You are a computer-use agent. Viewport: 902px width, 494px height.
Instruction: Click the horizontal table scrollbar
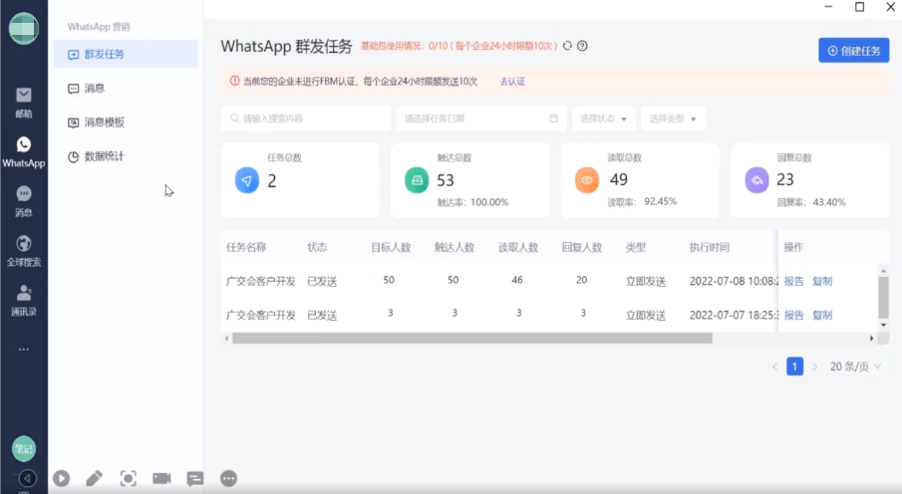tap(472, 339)
